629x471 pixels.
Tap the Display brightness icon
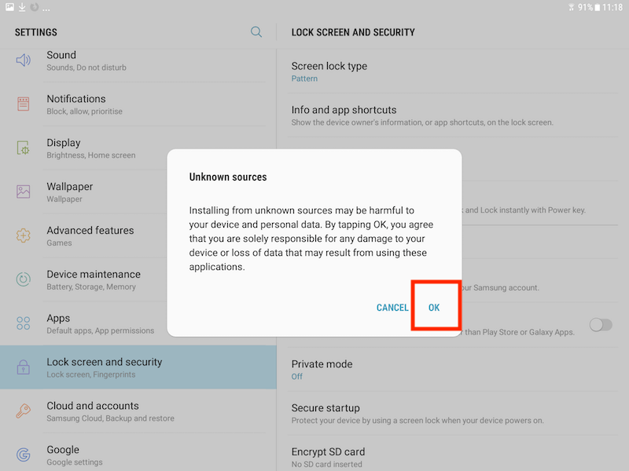pyautogui.click(x=24, y=148)
